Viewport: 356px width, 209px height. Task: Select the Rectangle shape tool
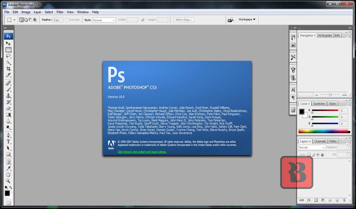coord(8,154)
